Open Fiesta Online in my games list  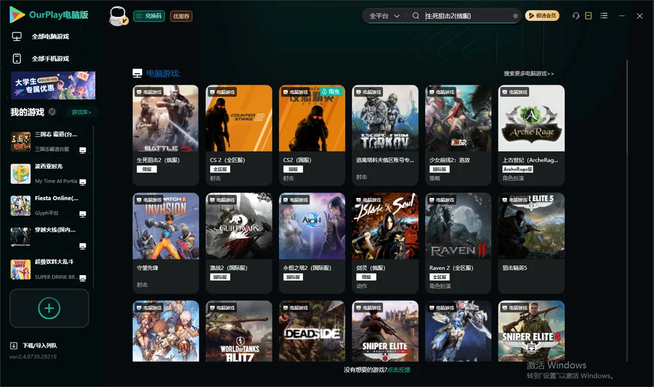50,205
